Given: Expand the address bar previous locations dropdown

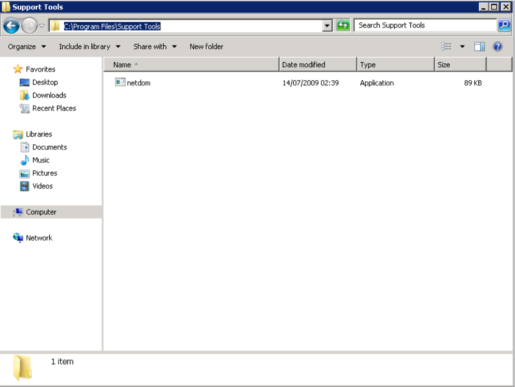Looking at the screenshot, I should pyautogui.click(x=327, y=25).
